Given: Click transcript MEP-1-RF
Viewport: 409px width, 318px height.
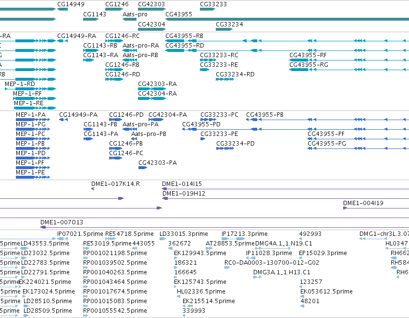Looking at the screenshot, I should coord(27,94).
